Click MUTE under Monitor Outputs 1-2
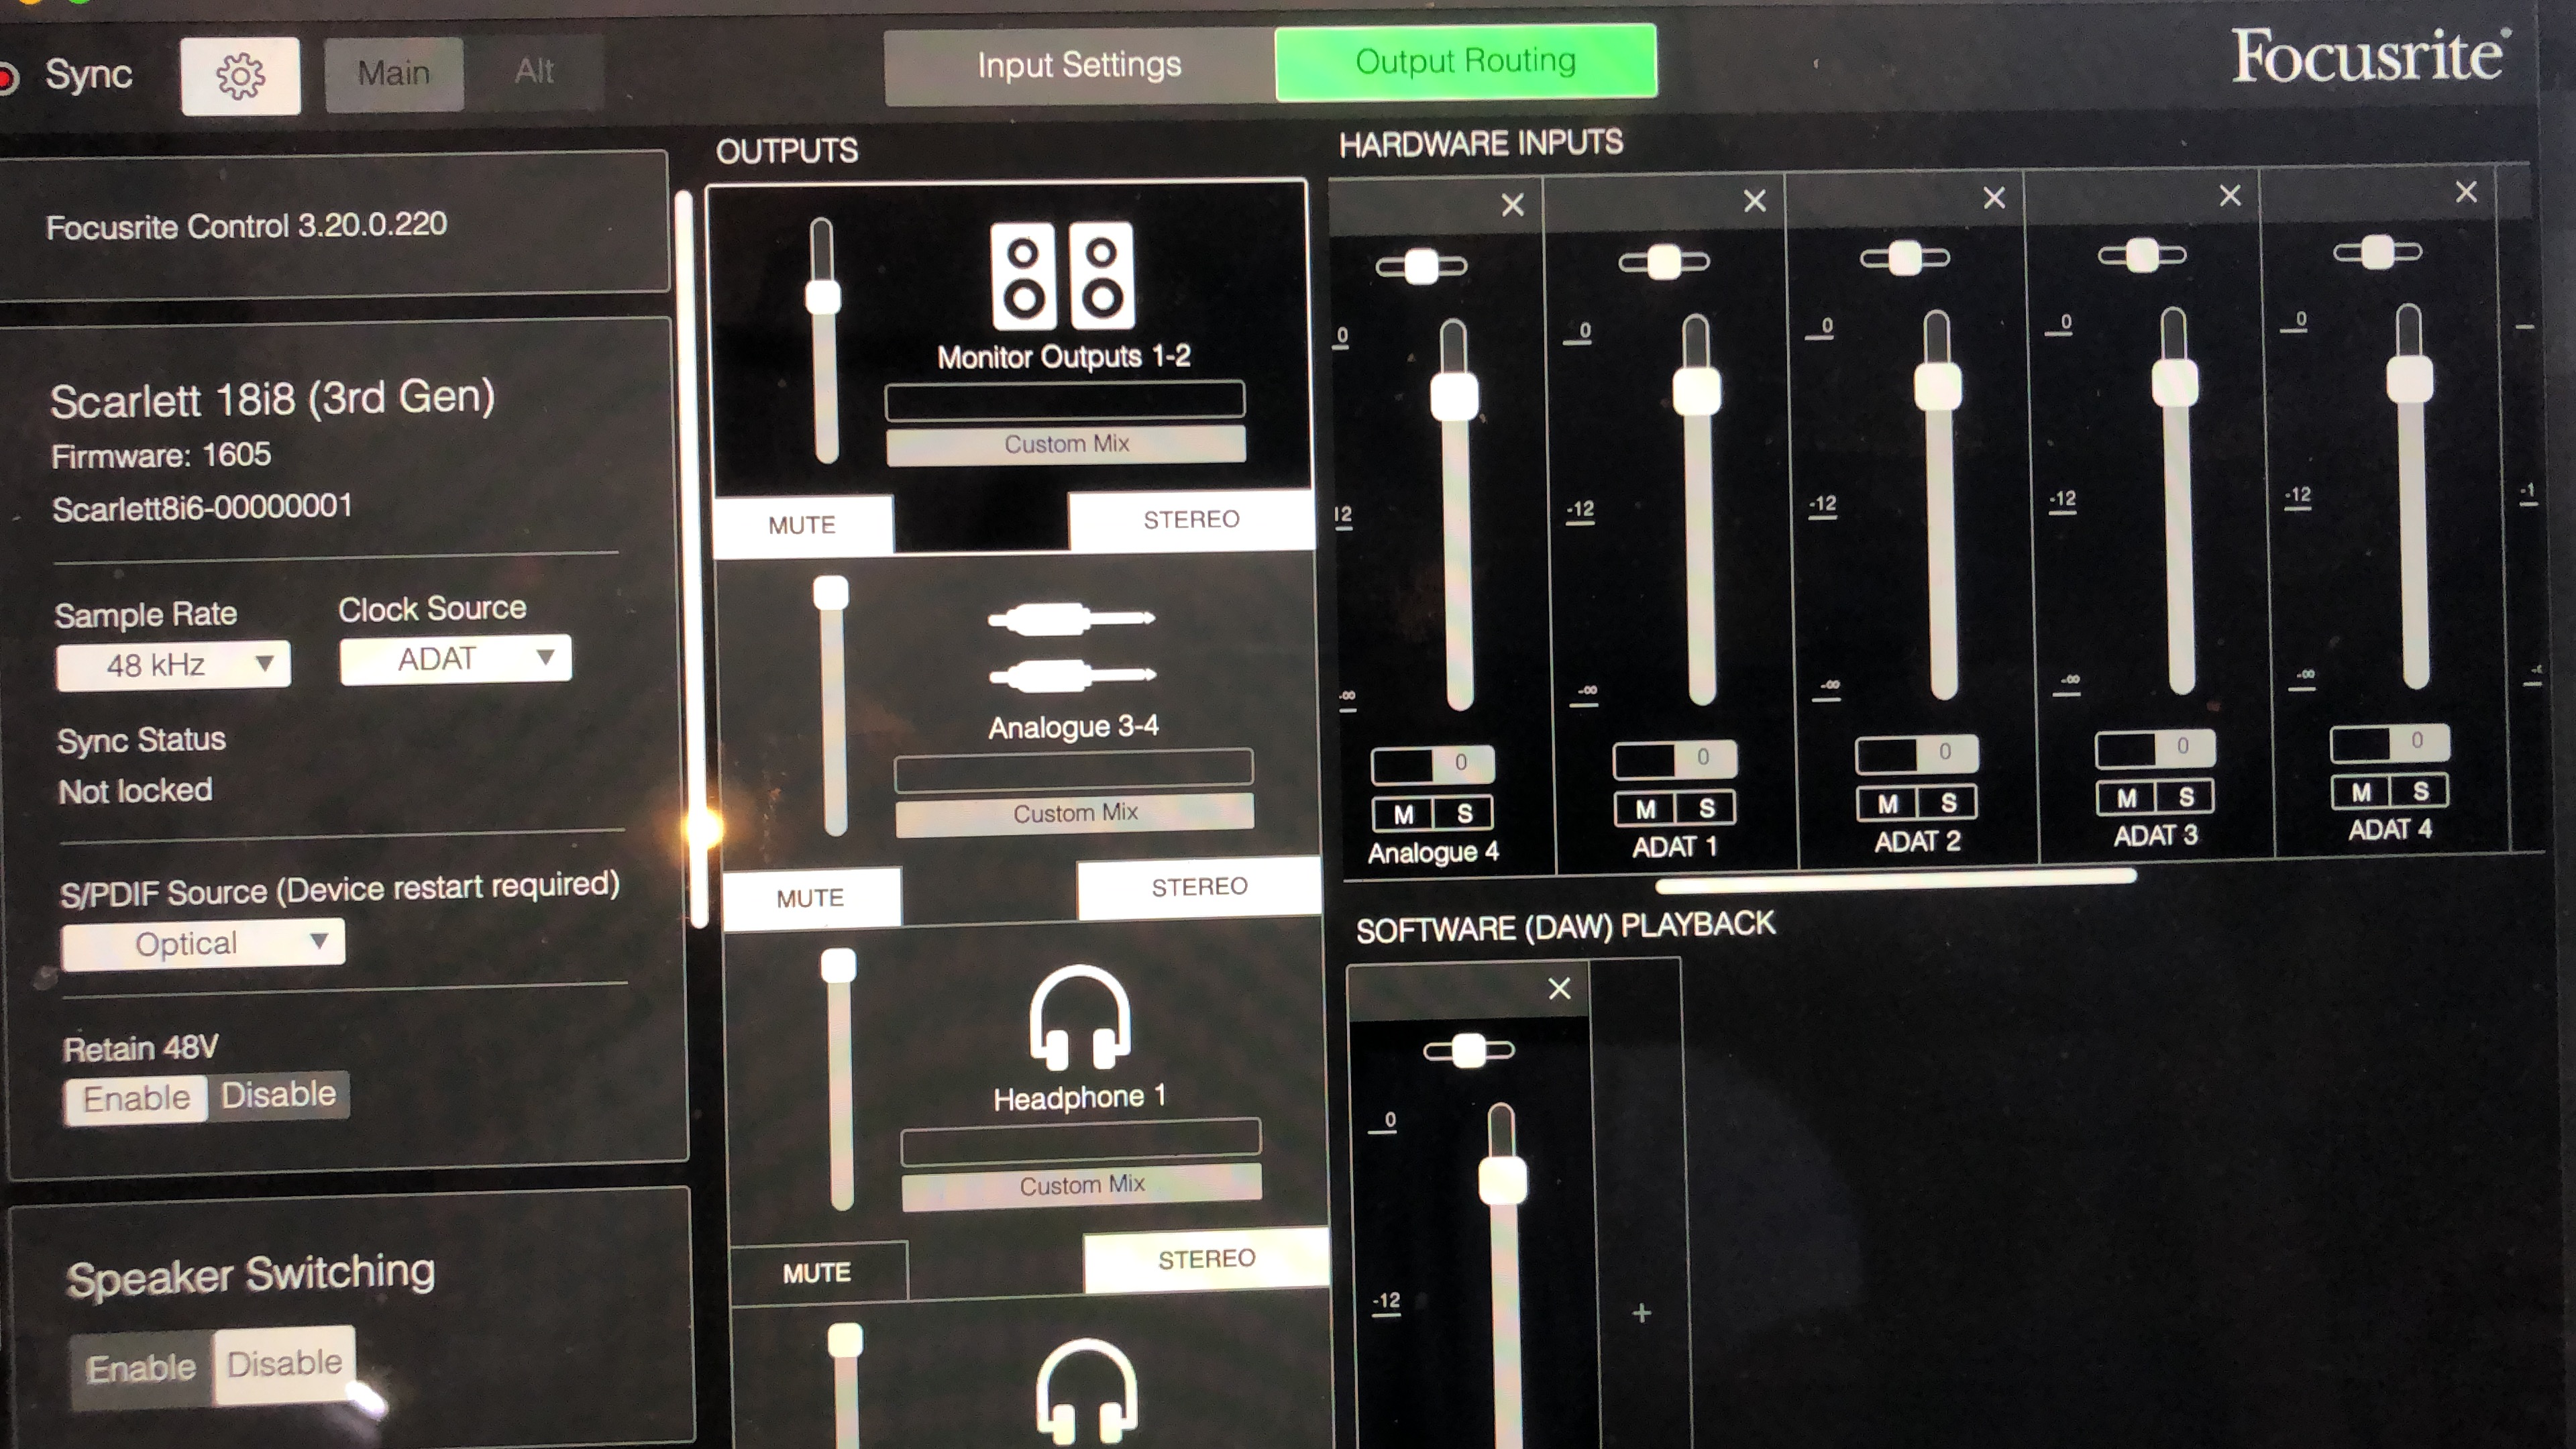Image resolution: width=2576 pixels, height=1449 pixels. click(x=802, y=525)
